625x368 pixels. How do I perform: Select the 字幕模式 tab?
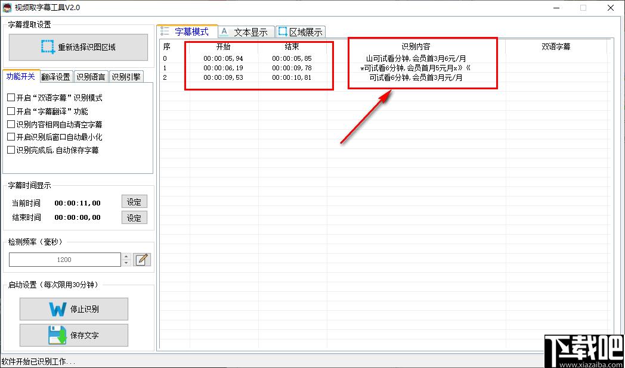187,32
